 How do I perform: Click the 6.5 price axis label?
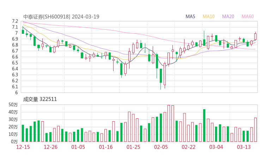15,63
